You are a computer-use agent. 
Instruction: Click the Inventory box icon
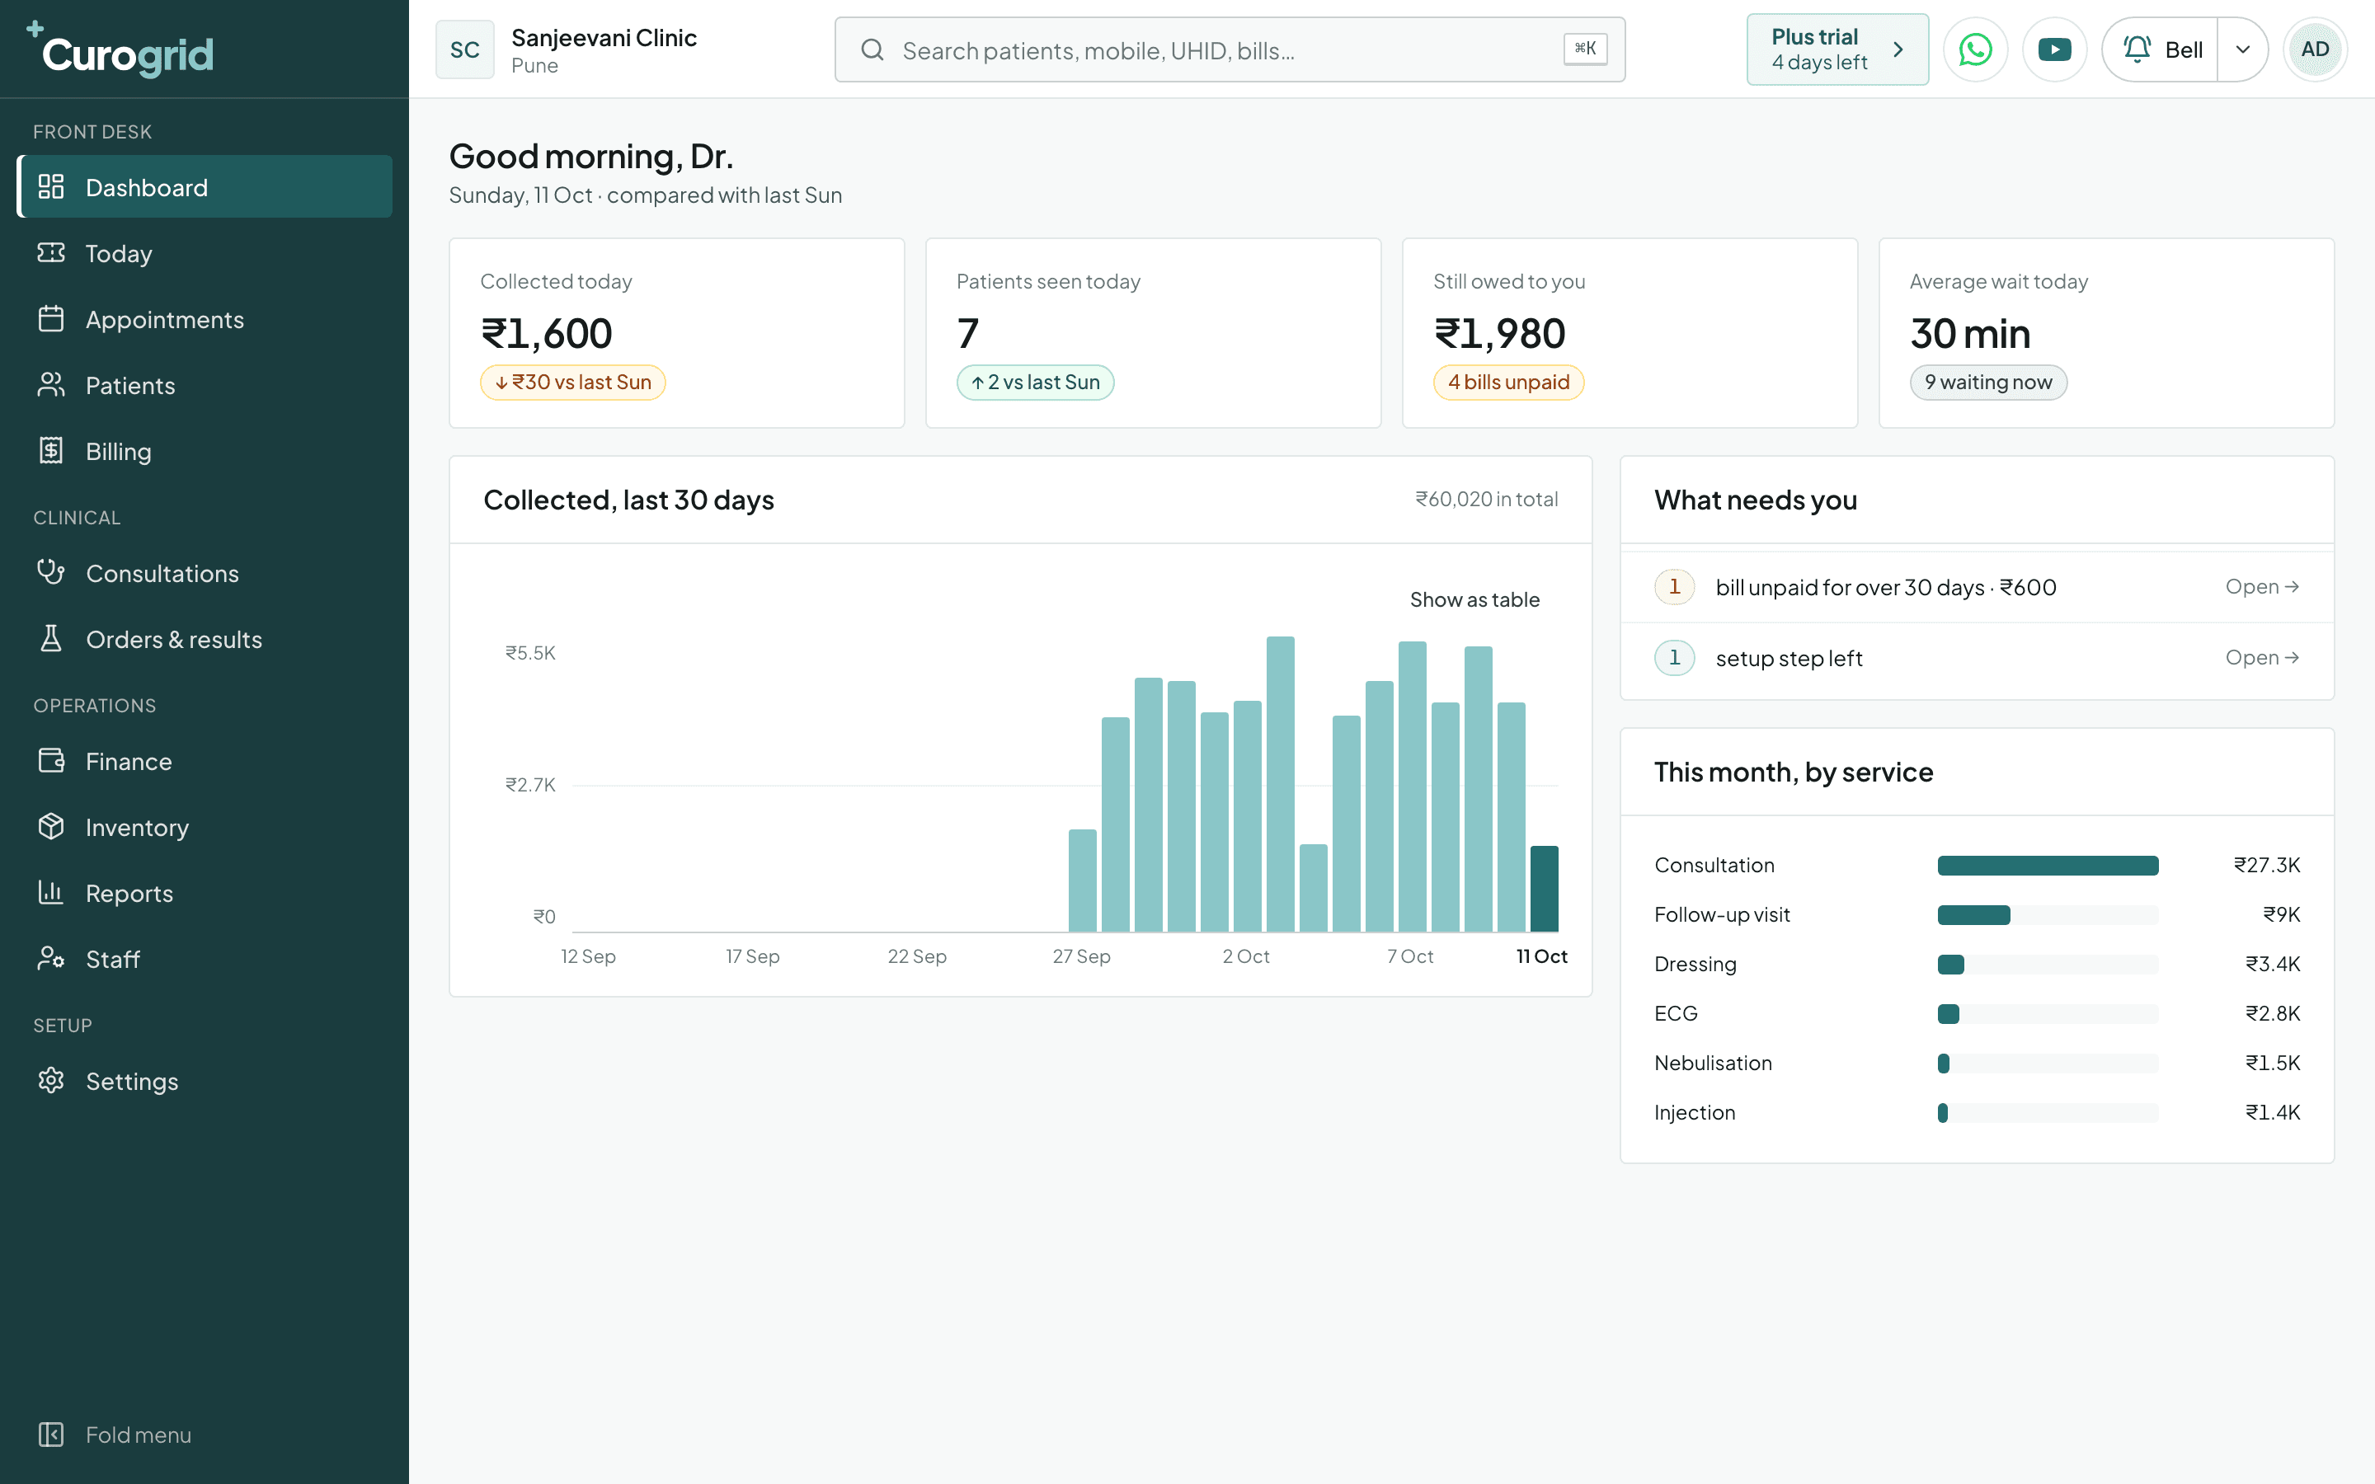(x=51, y=826)
